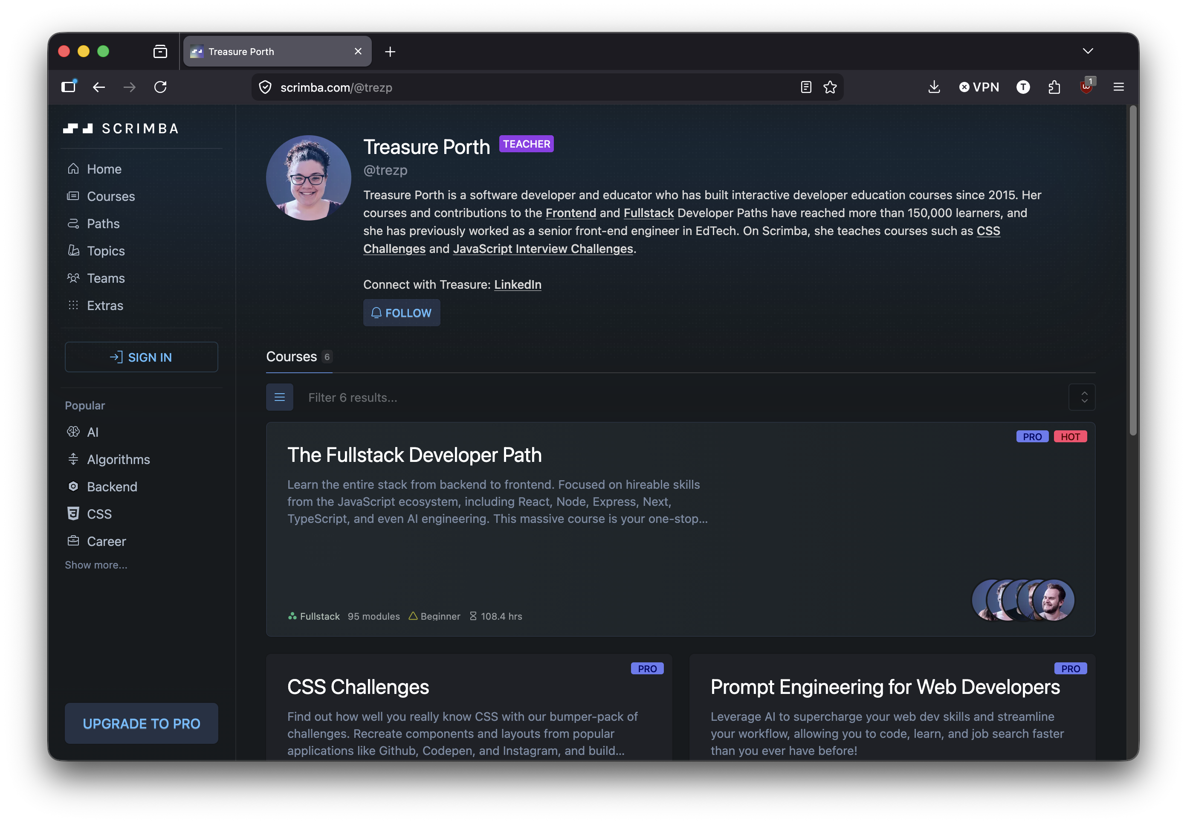Click the @trezp handle under the name
Viewport: 1187px width, 824px height.
coord(385,170)
